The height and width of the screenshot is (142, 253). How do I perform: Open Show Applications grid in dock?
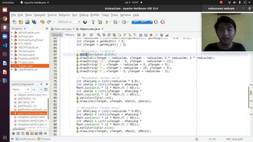pyautogui.click(x=5, y=138)
